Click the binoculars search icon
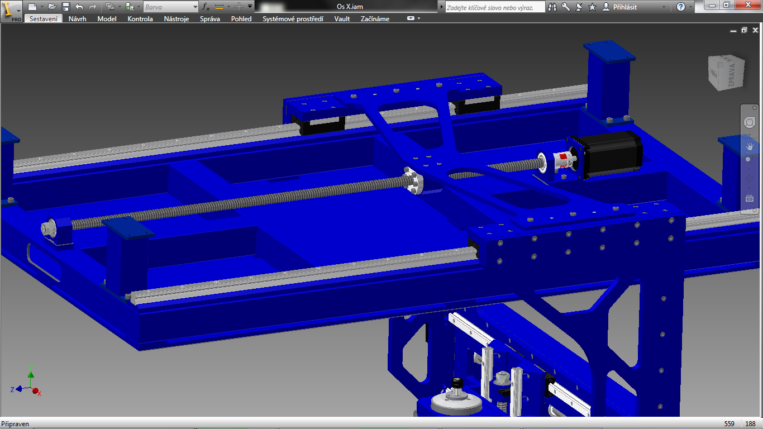Viewport: 763px width, 429px height. pos(552,7)
